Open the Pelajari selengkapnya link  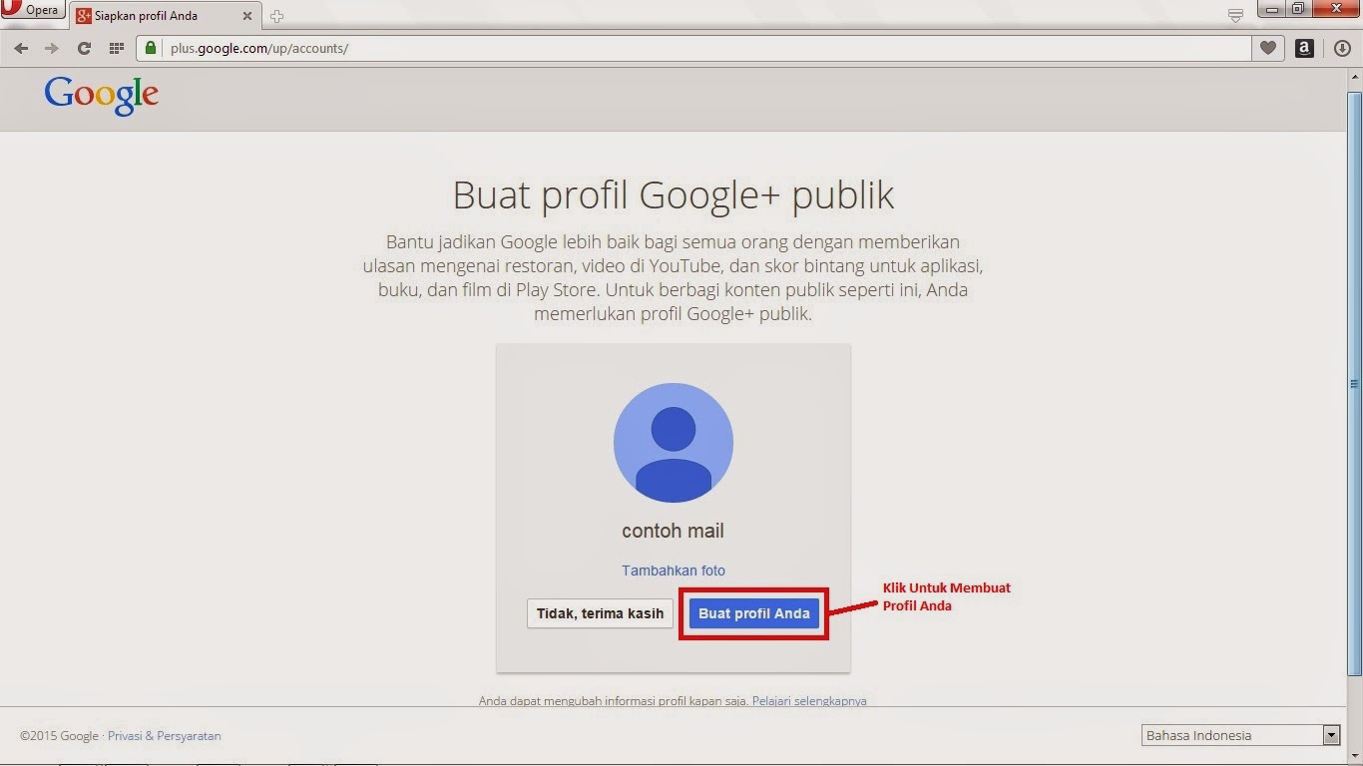(x=809, y=701)
